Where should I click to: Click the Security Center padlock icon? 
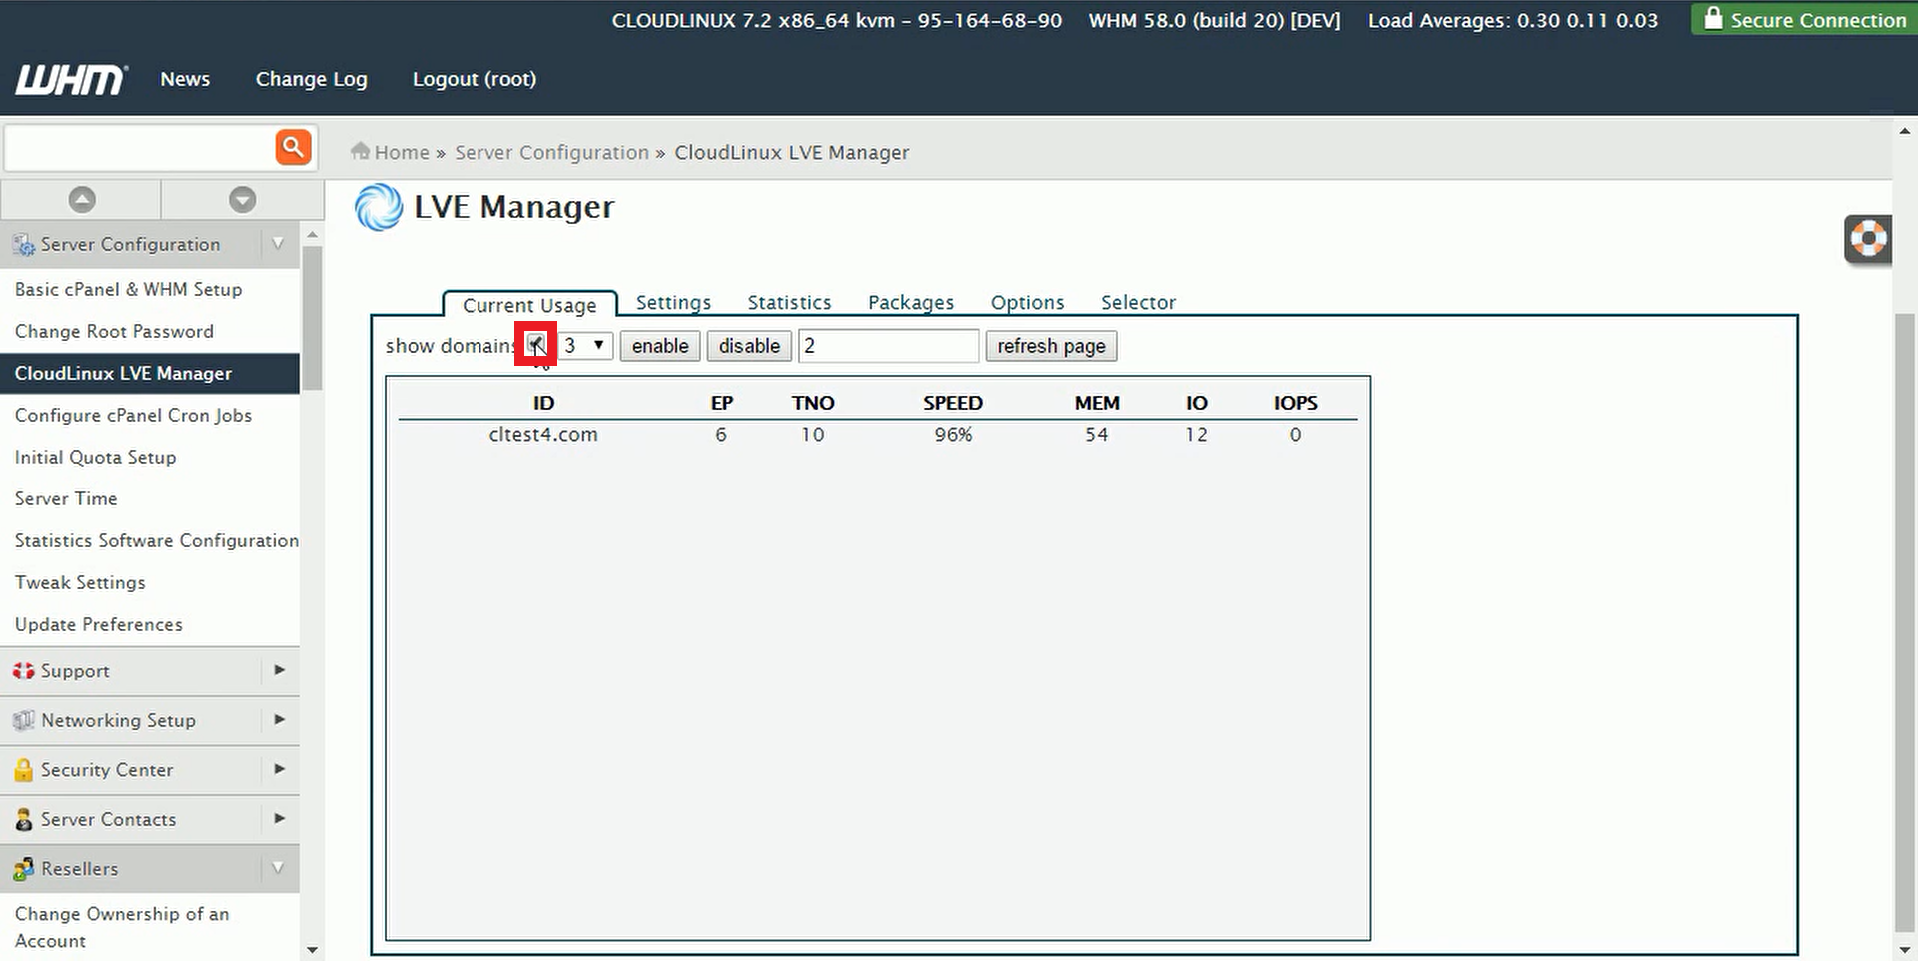point(23,770)
